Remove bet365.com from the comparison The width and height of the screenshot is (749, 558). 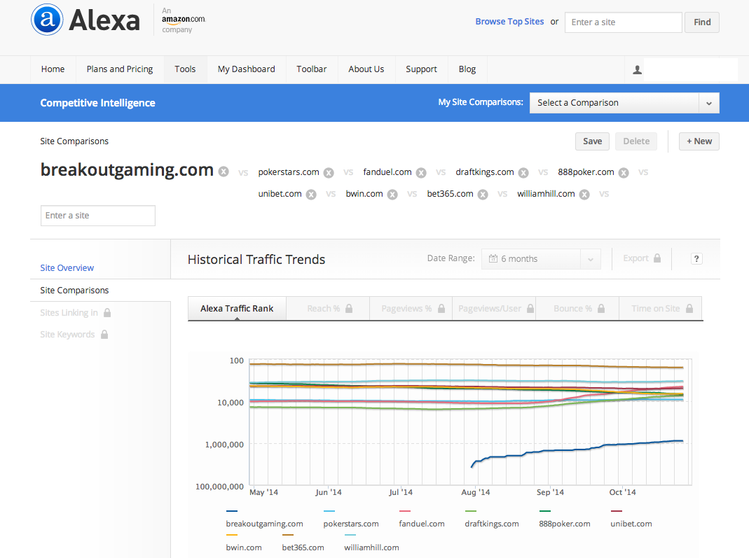[483, 194]
